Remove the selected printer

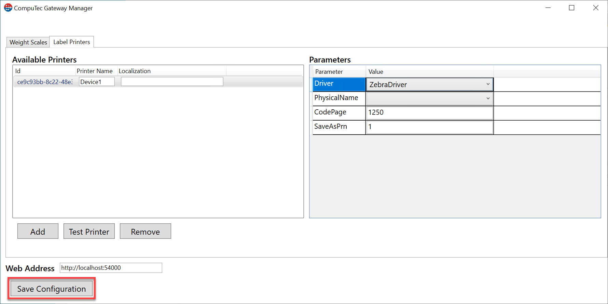click(x=146, y=231)
